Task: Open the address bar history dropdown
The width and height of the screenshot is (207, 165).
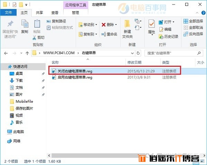Action: click(x=132, y=53)
